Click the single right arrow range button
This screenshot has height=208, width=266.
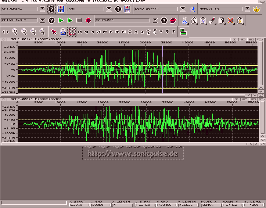tap(111, 32)
